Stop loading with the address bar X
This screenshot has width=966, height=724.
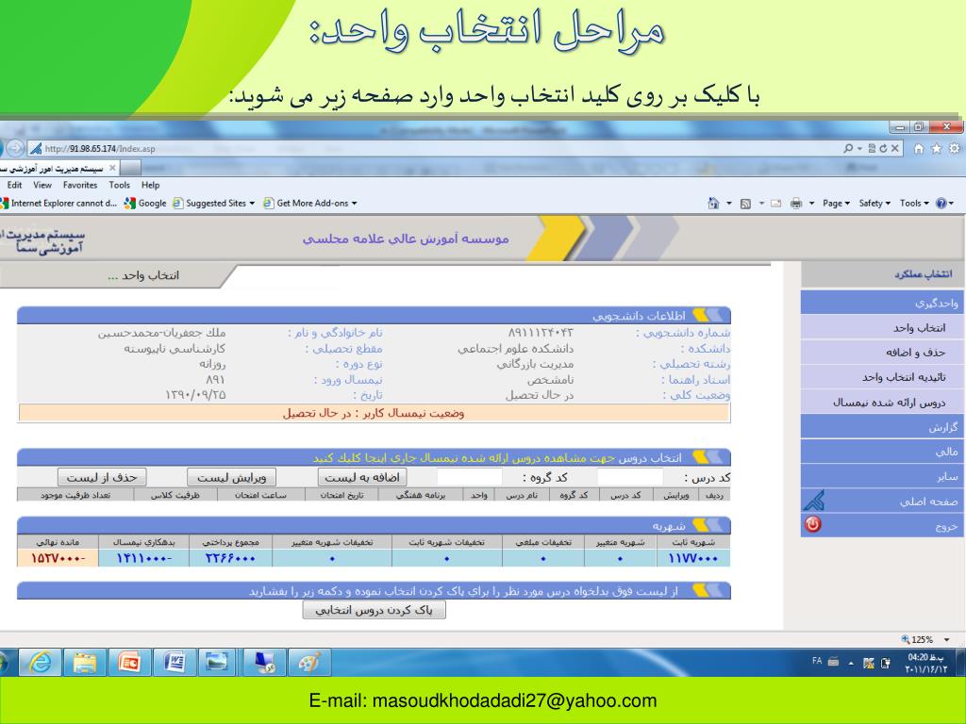(894, 148)
